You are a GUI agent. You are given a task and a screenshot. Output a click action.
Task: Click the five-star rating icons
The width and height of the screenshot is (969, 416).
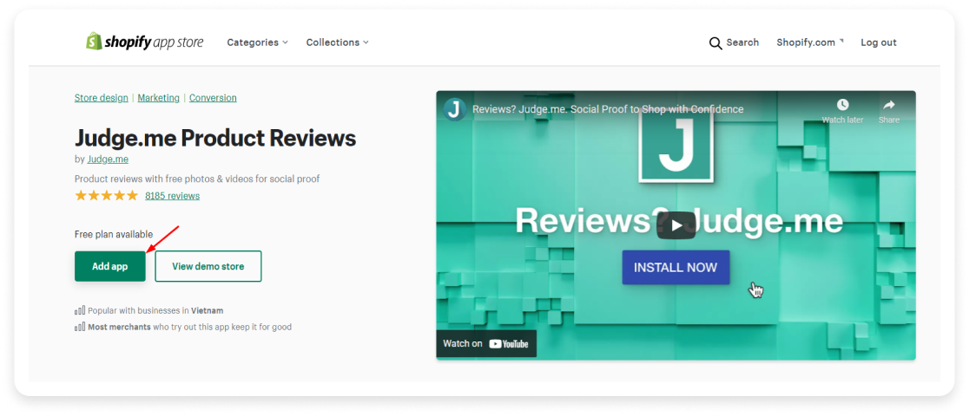(106, 196)
